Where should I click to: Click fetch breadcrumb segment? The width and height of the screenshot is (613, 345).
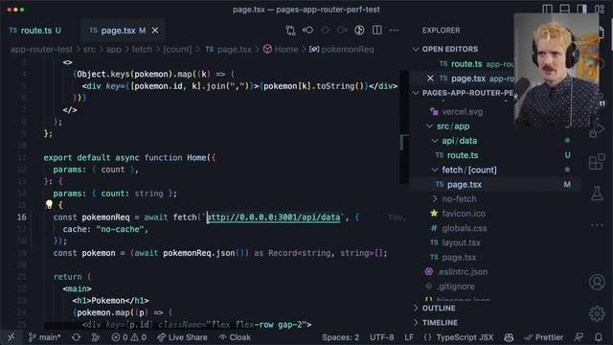point(142,49)
